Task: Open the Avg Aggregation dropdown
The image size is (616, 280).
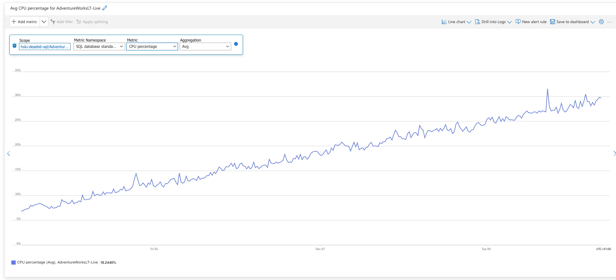Action: point(205,46)
